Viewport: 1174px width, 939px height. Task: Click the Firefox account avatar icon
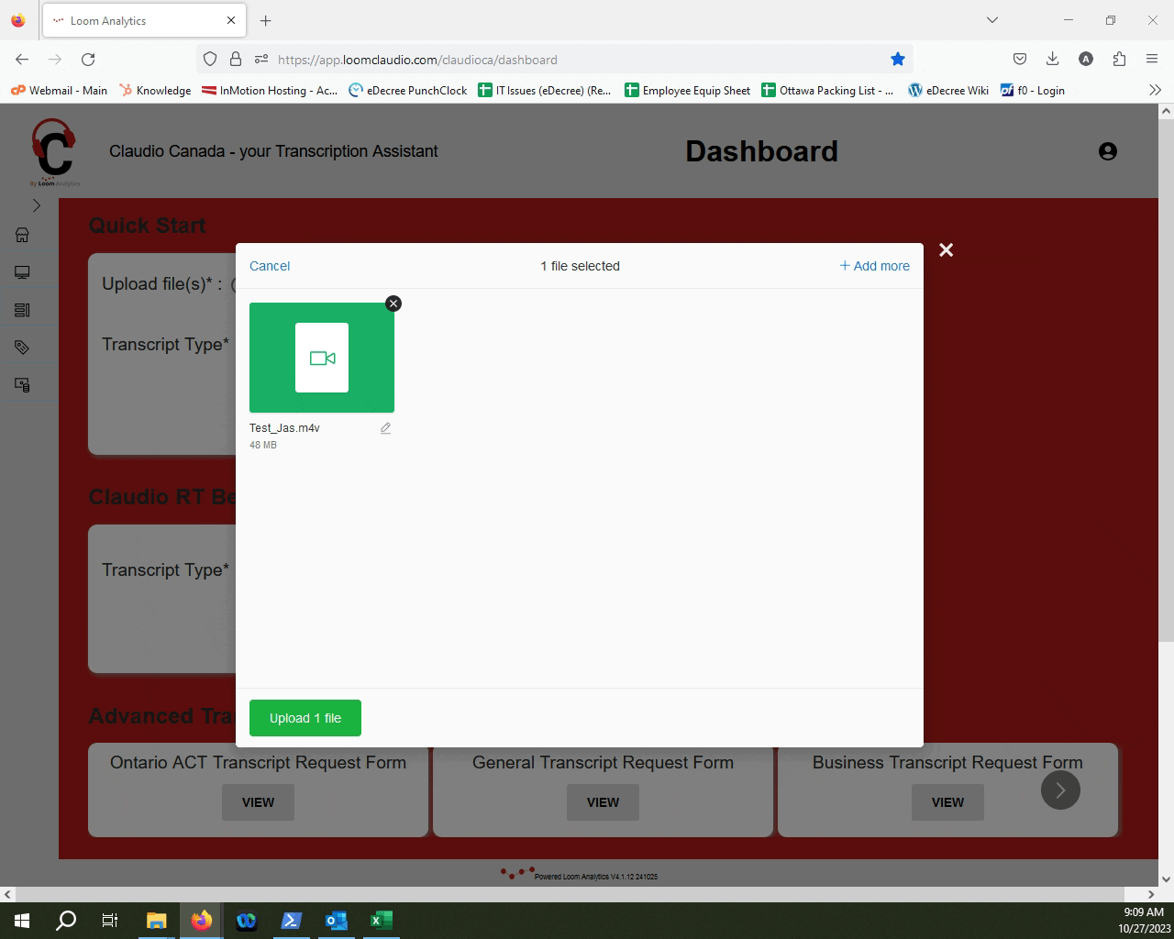(1086, 59)
